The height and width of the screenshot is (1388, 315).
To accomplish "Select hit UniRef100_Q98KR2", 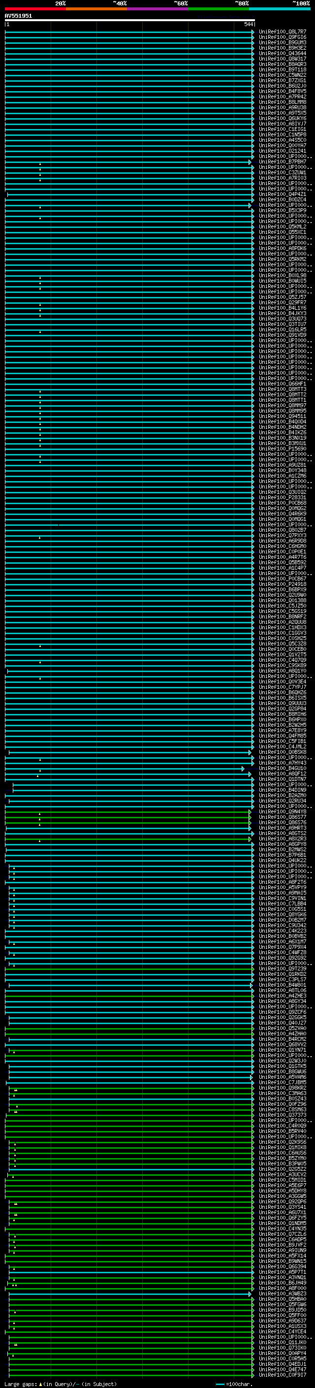I will pos(283,1088).
